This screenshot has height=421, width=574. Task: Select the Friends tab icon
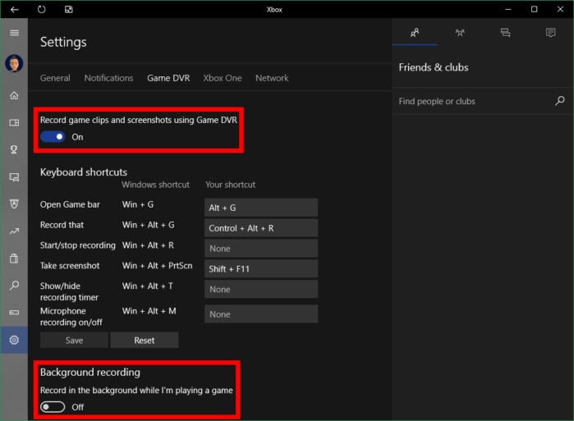[x=415, y=33]
